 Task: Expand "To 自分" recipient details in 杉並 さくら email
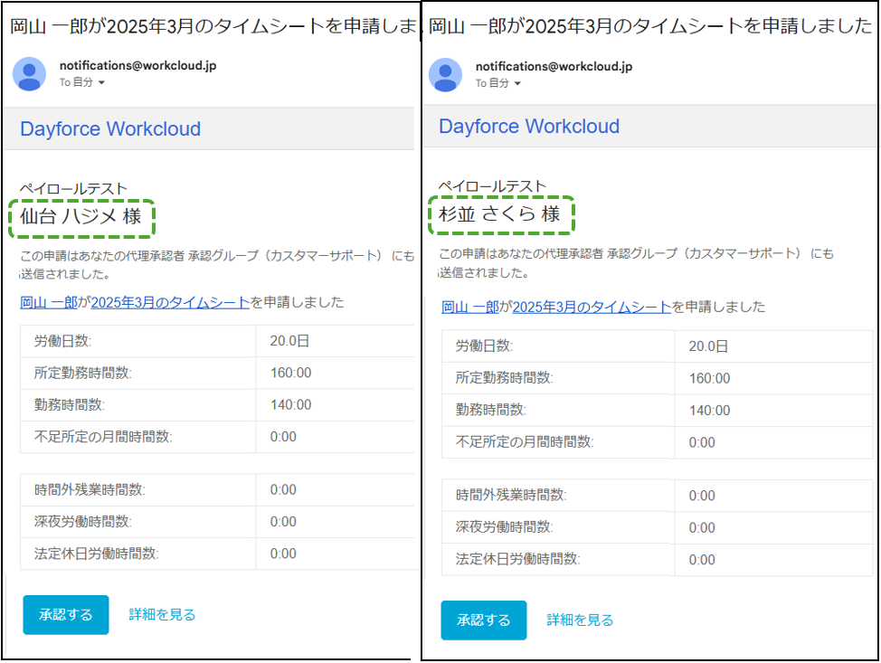coord(498,83)
